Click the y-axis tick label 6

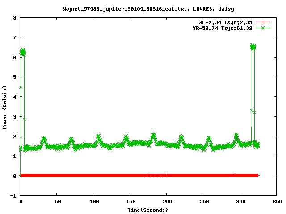(x=15, y=58)
